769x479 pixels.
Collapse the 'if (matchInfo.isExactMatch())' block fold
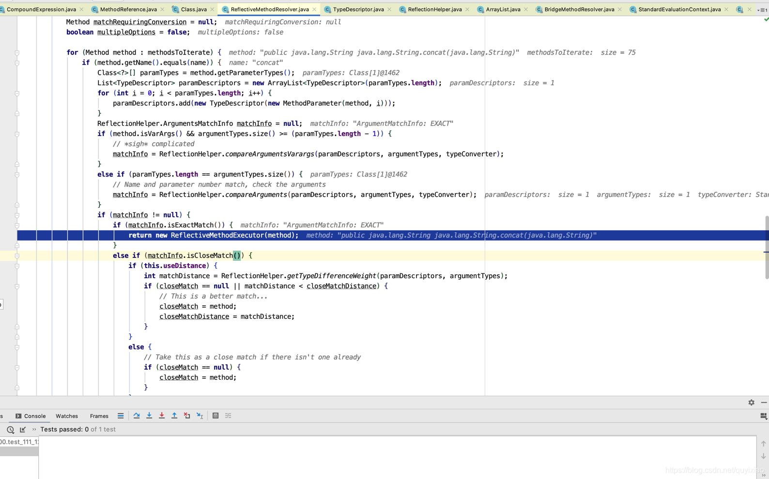point(17,225)
